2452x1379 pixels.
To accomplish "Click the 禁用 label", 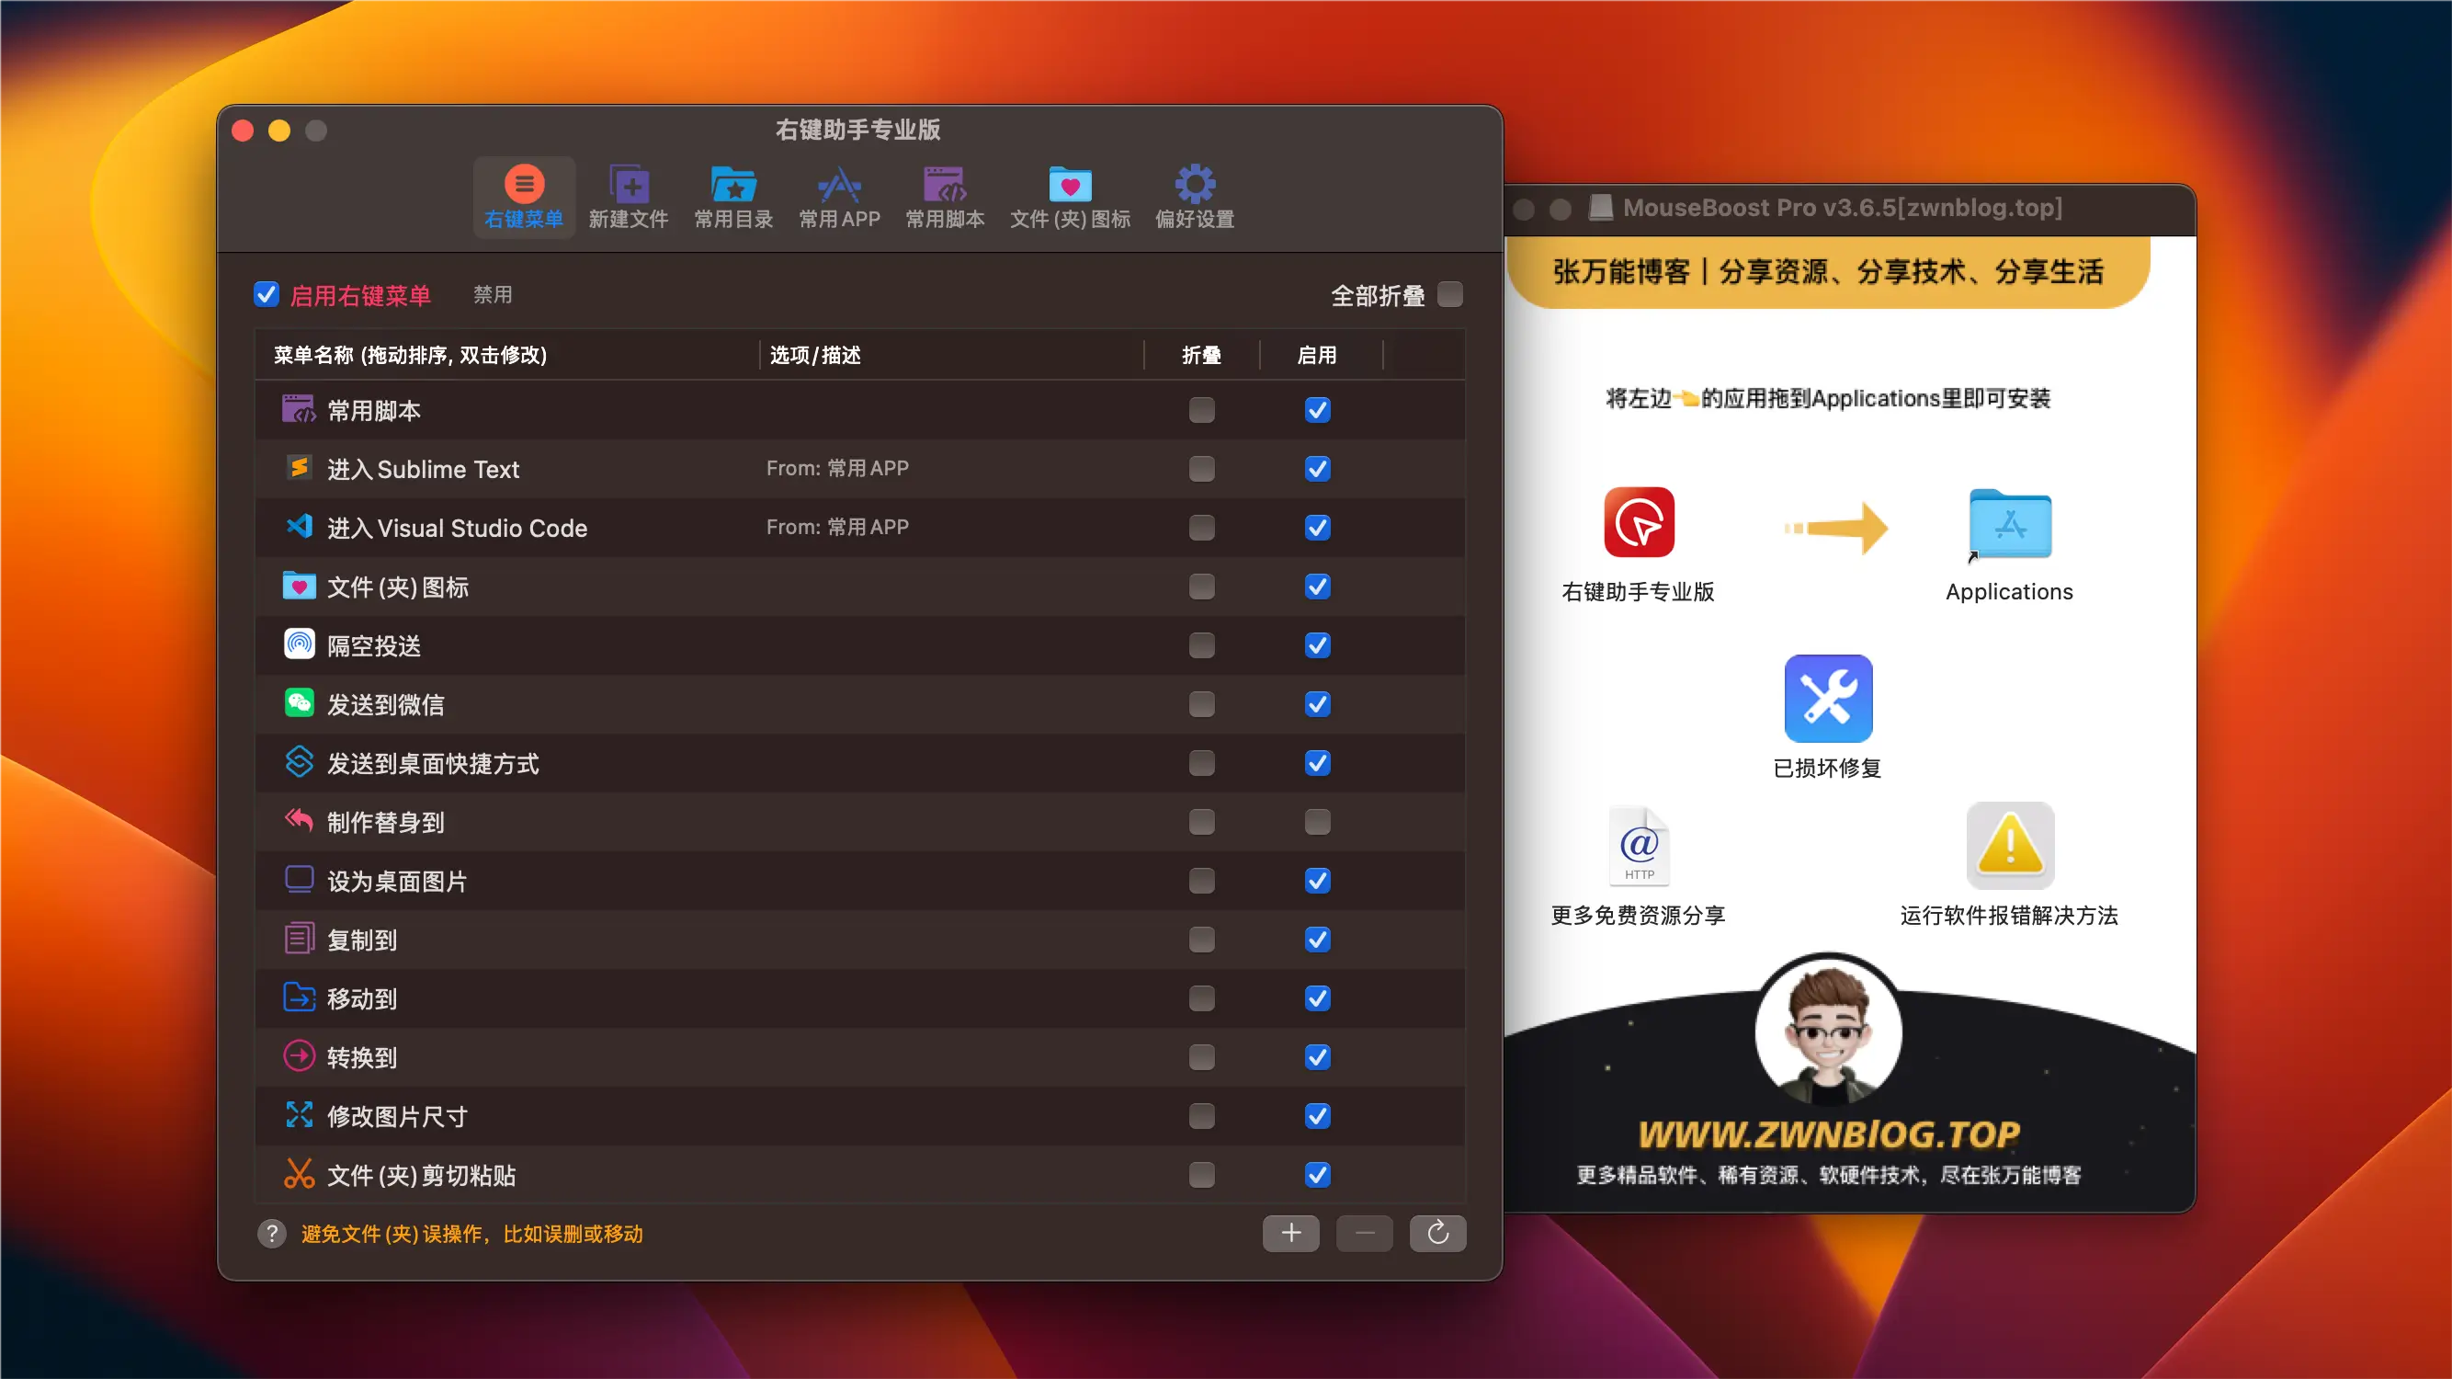I will pos(493,294).
